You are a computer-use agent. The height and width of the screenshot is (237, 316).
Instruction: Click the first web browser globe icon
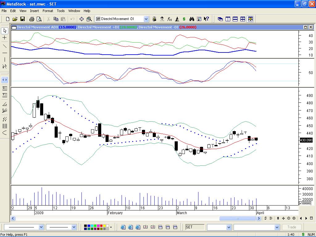click(123, 227)
